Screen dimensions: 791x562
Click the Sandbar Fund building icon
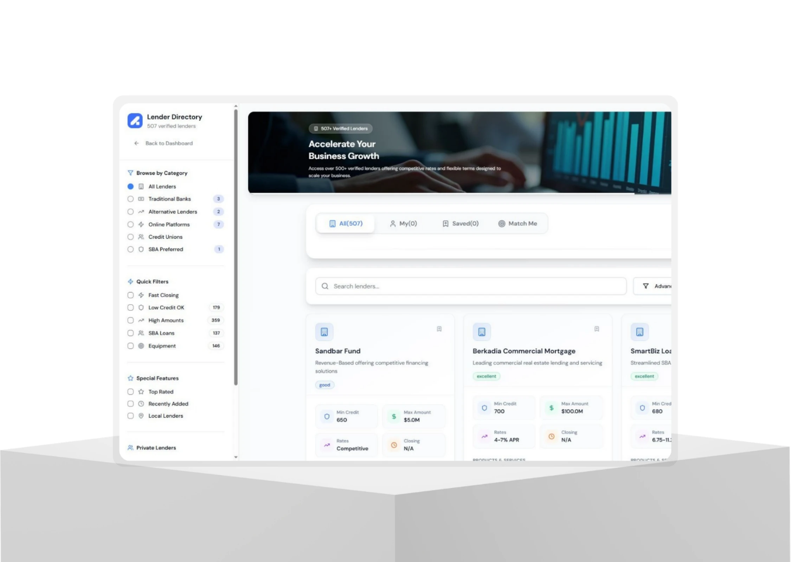324,332
